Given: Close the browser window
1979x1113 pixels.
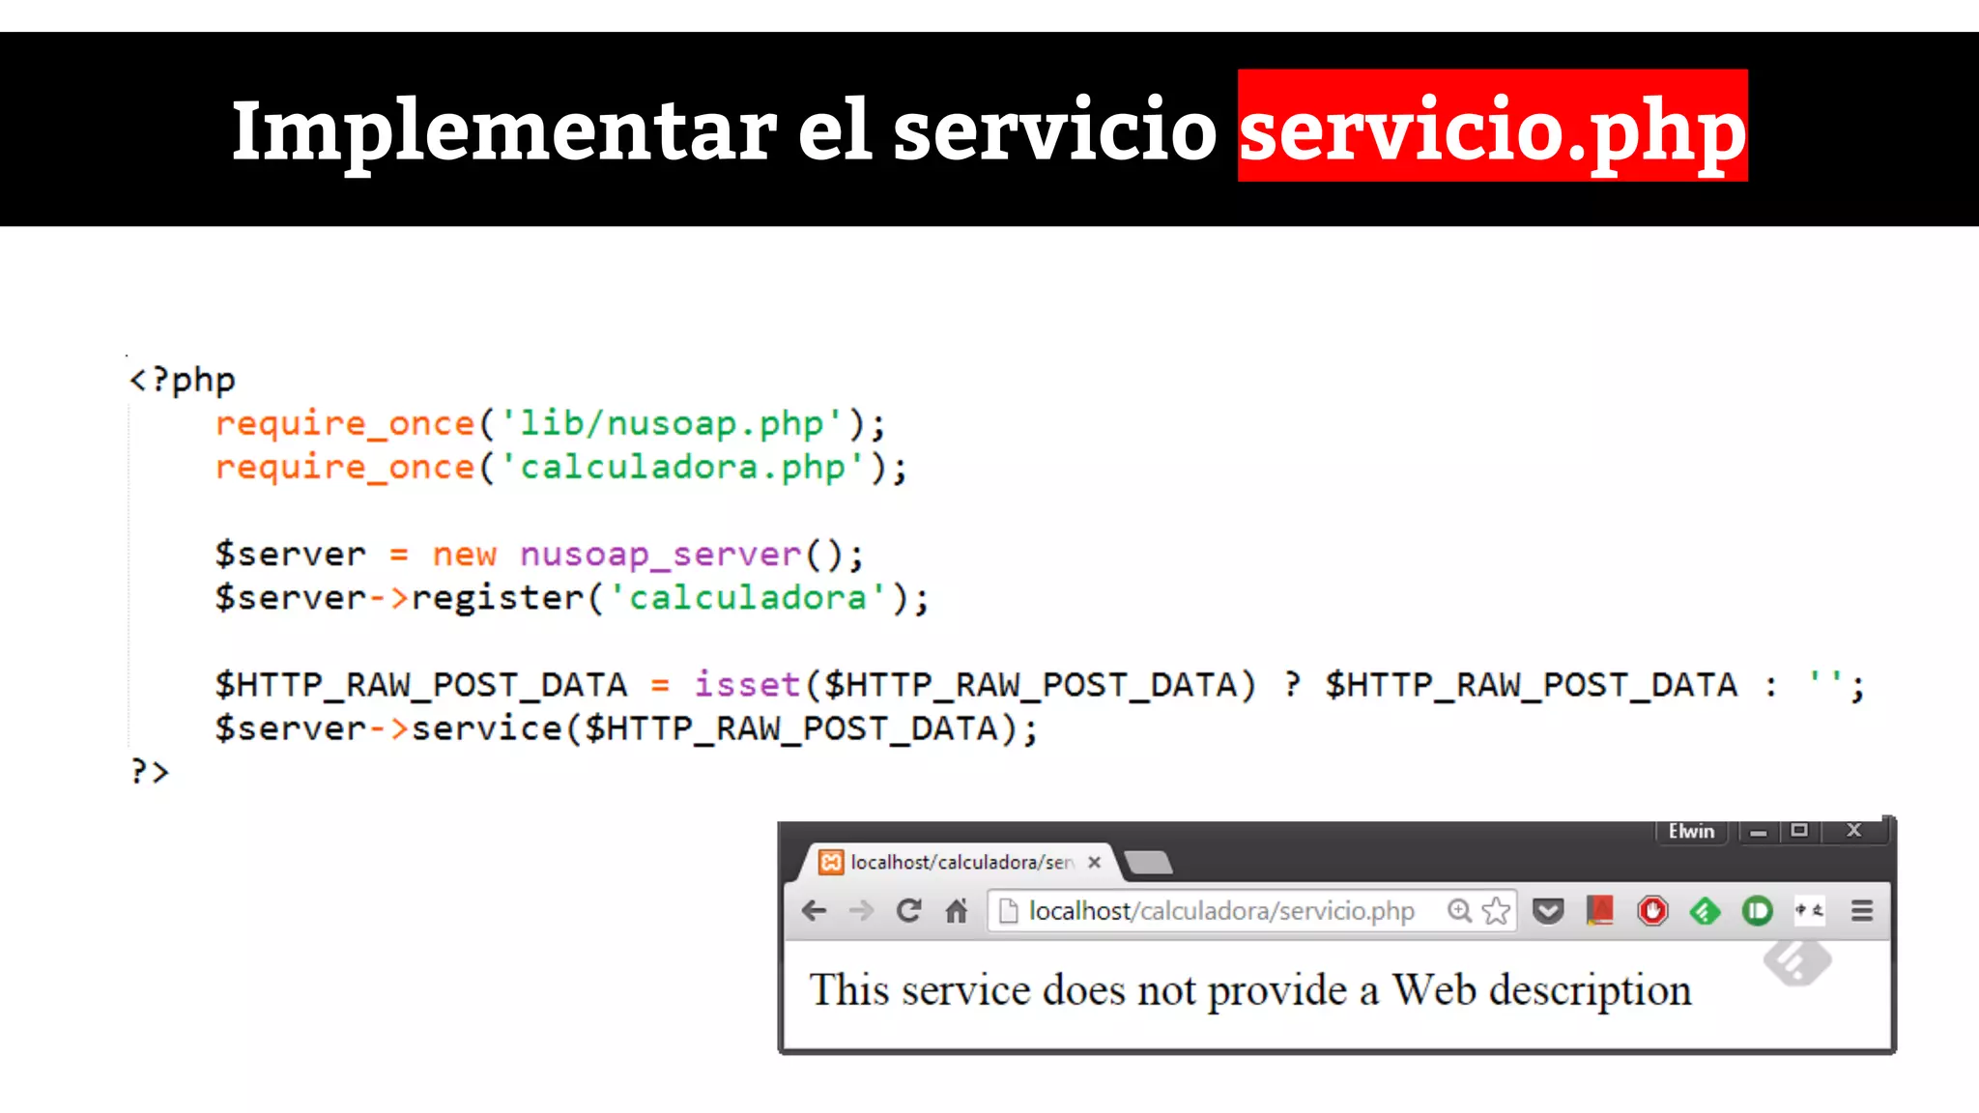Looking at the screenshot, I should pyautogui.click(x=1853, y=830).
